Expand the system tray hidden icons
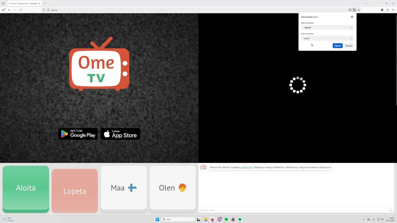This screenshot has width=397, height=223. (364, 219)
